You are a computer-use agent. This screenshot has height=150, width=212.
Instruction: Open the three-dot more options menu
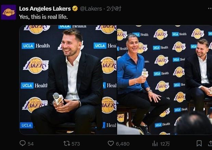coord(210,9)
